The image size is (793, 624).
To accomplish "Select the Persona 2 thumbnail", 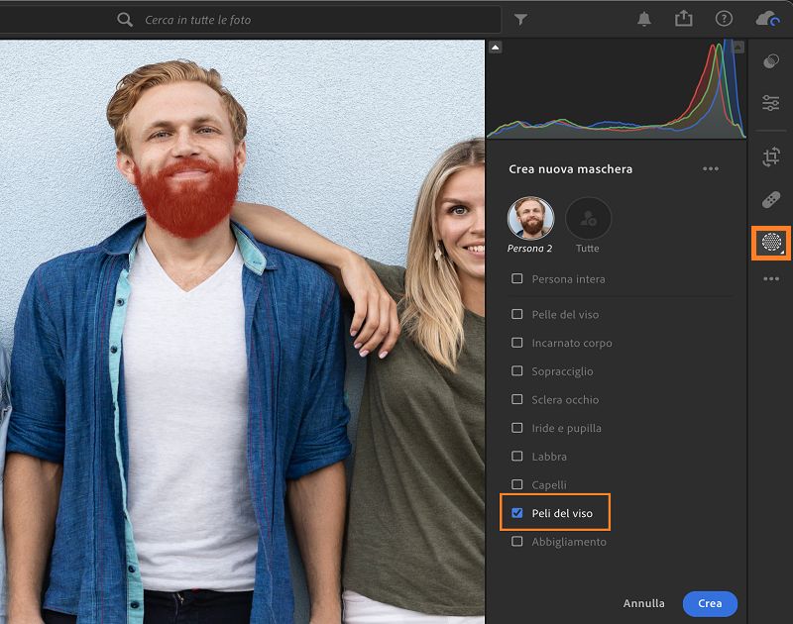I will pos(530,219).
